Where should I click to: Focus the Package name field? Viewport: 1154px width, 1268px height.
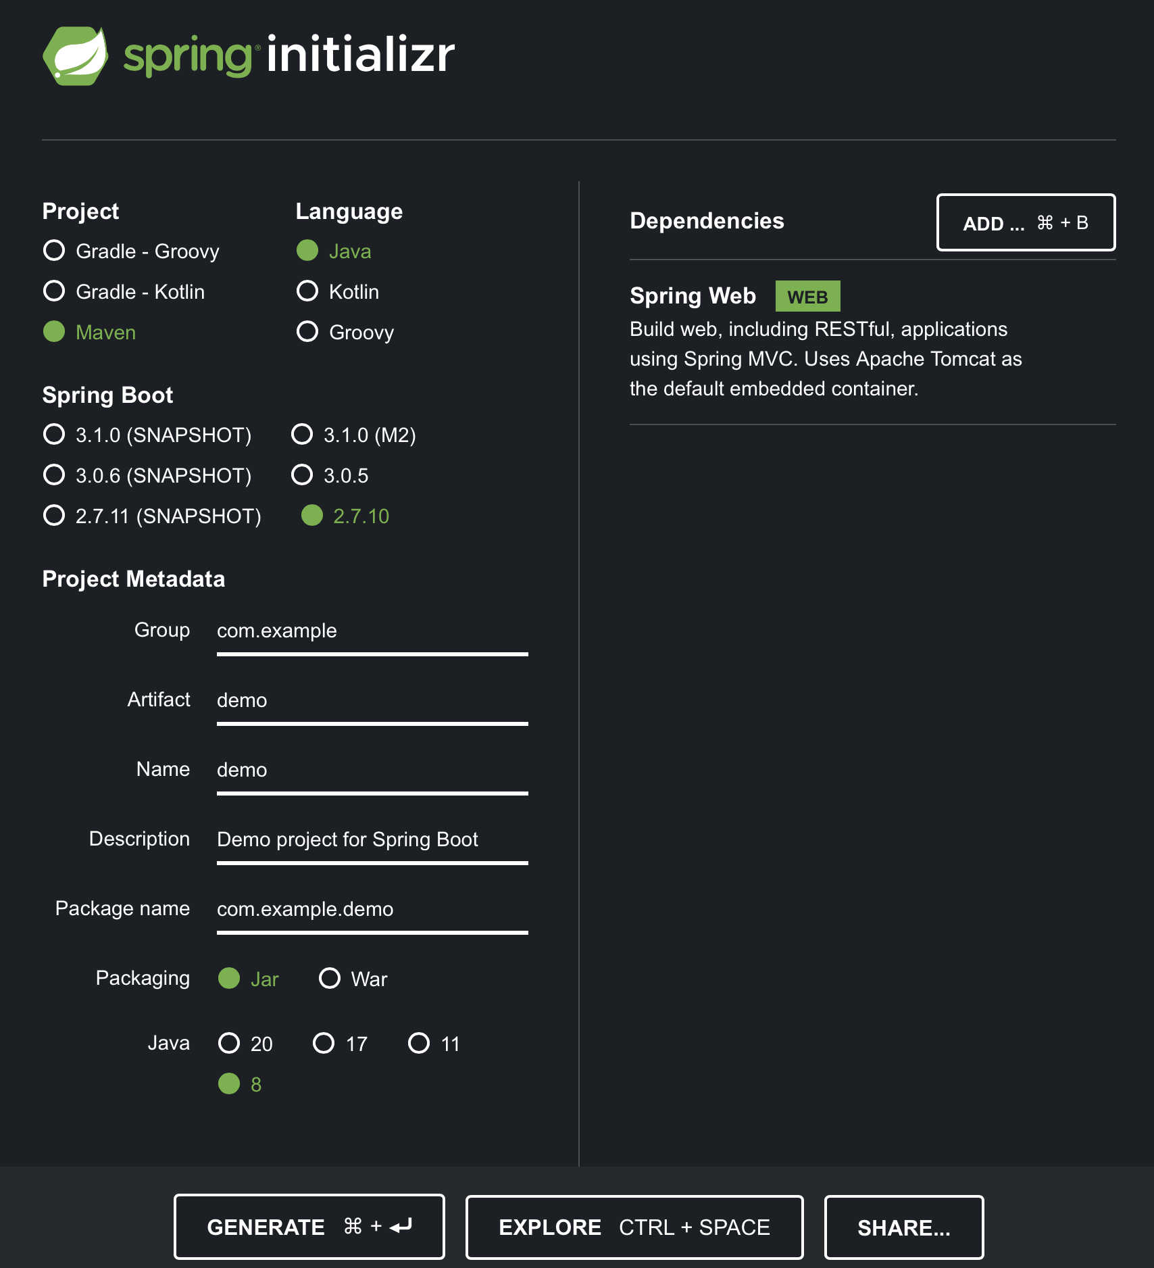[372, 910]
